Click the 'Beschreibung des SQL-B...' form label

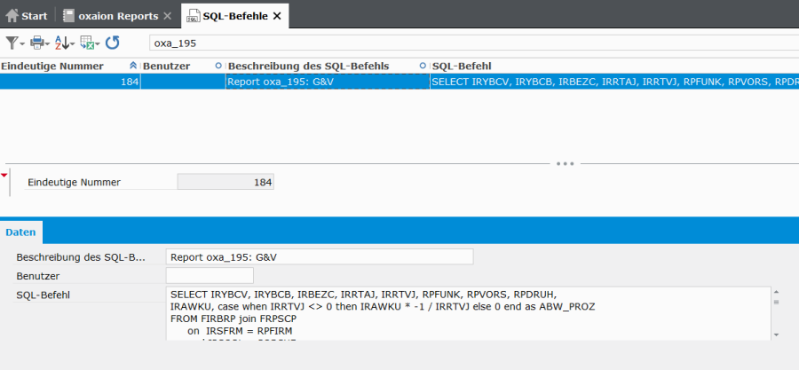click(81, 257)
